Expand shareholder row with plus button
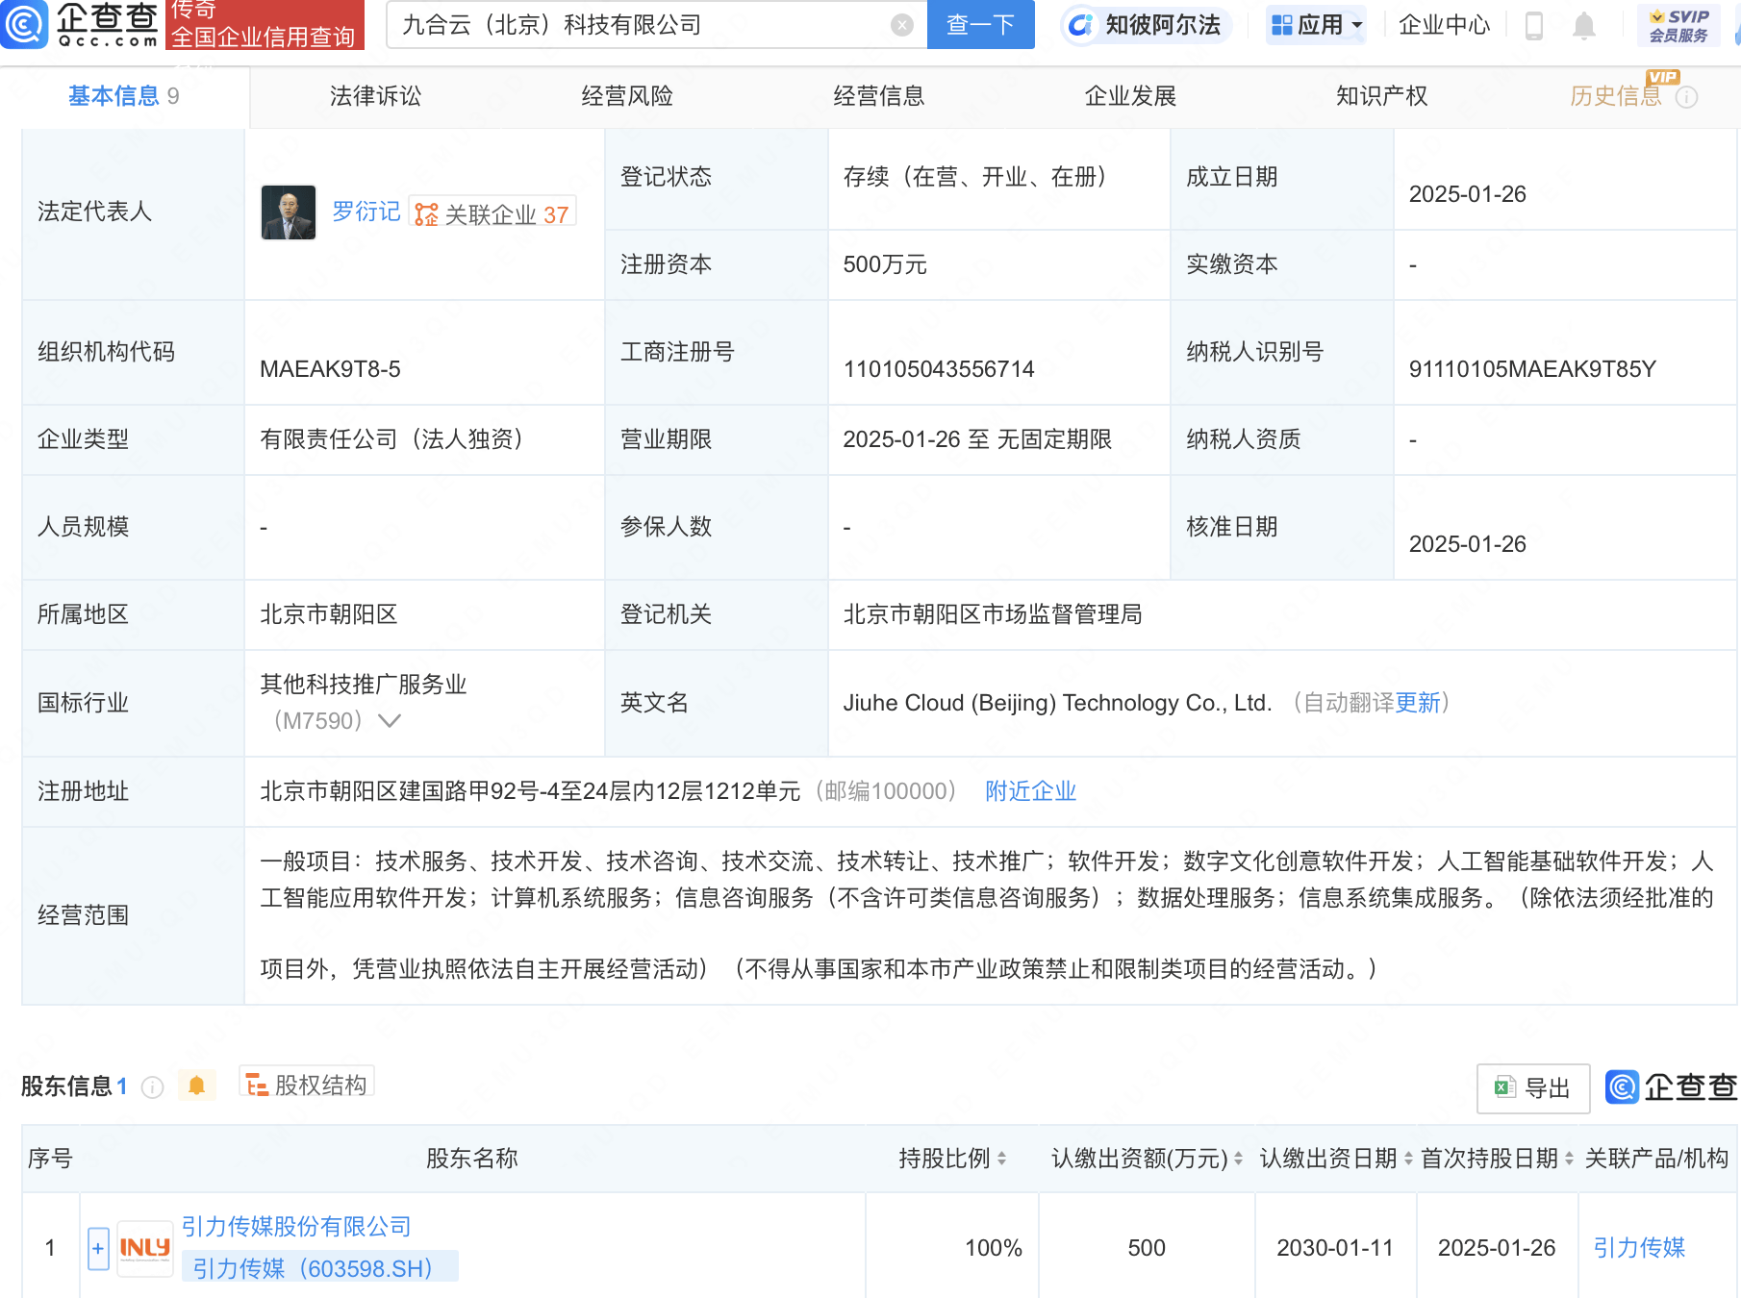Viewport: 1741px width, 1298px height. click(98, 1249)
